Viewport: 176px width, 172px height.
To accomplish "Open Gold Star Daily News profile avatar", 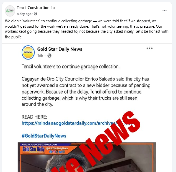I will pos(28,52).
